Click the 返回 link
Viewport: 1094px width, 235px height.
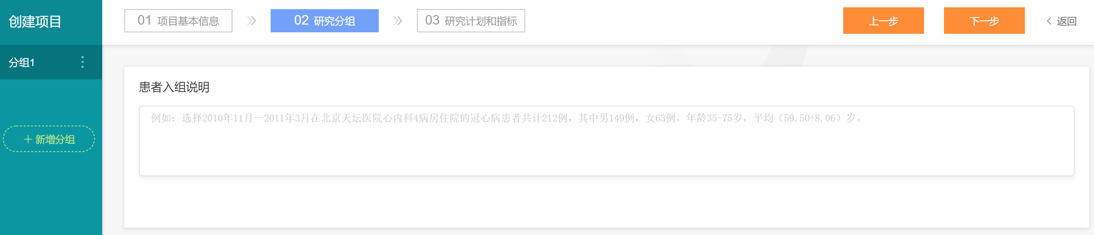click(1066, 21)
